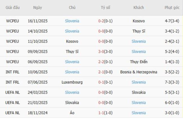Image resolution: width=183 pixels, height=119 pixels.
Task: Click Kosovo away team in 16/11/2025 row
Action: point(139,21)
